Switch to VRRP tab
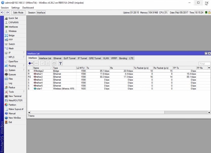The width and height of the screenshot is (211, 153). pos(114,58)
